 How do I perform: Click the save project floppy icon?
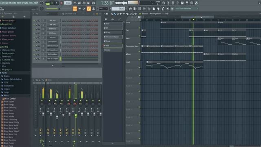click(182, 3)
